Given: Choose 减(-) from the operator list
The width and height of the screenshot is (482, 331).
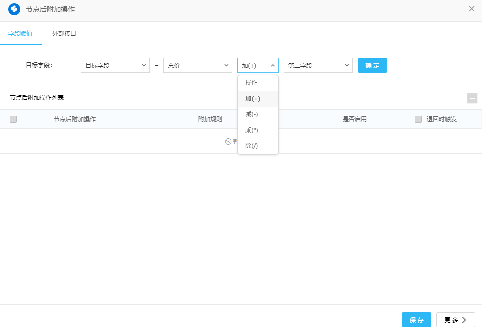Looking at the screenshot, I should [252, 115].
